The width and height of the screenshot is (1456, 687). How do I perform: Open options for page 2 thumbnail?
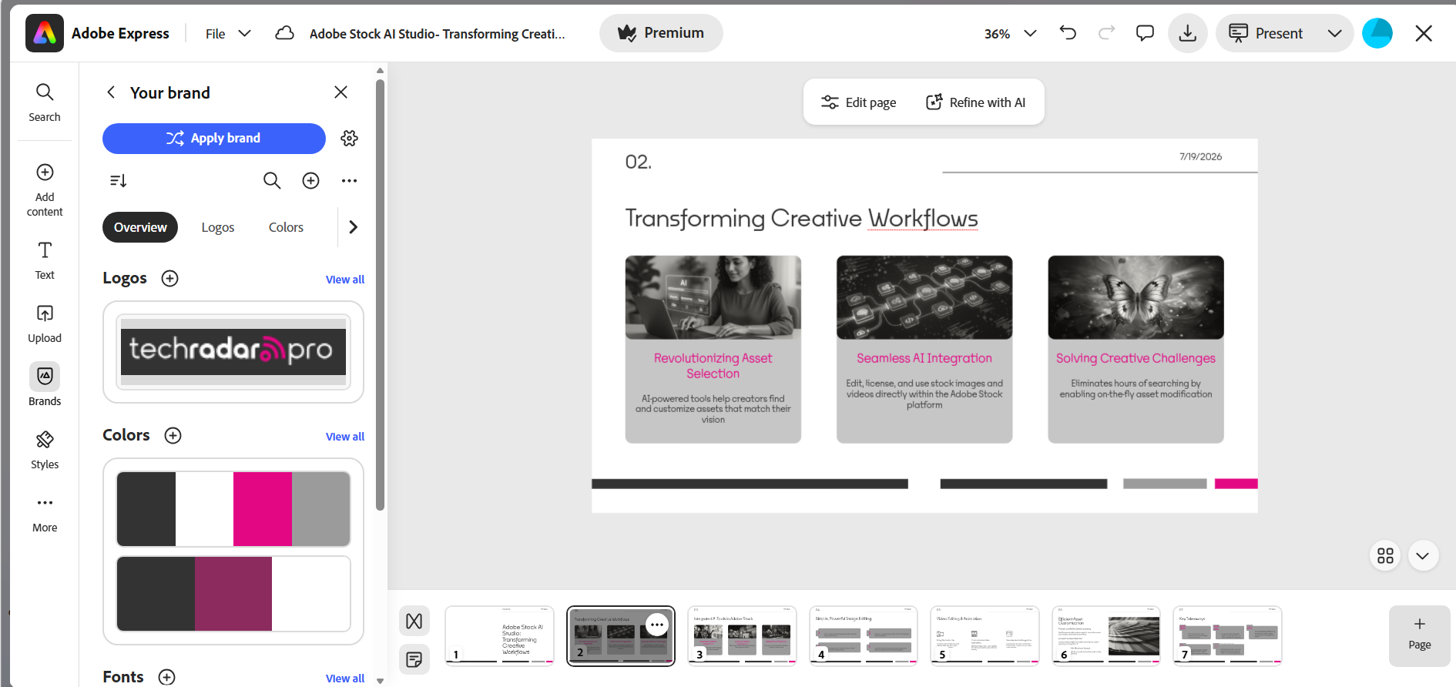(x=656, y=625)
